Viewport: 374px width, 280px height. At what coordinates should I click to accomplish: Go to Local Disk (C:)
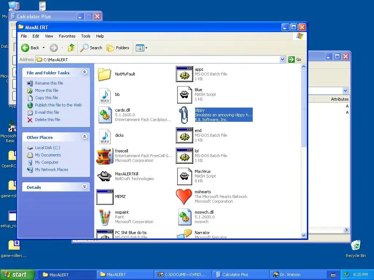tap(47, 148)
